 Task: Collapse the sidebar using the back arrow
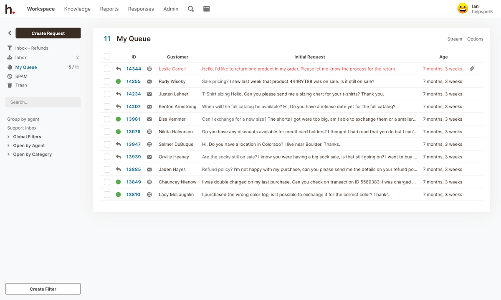point(10,33)
